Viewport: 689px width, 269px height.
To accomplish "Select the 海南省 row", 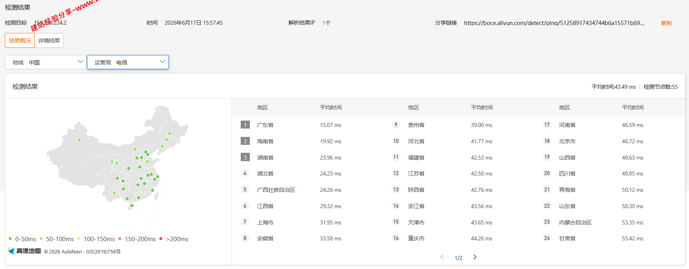I will pos(307,141).
